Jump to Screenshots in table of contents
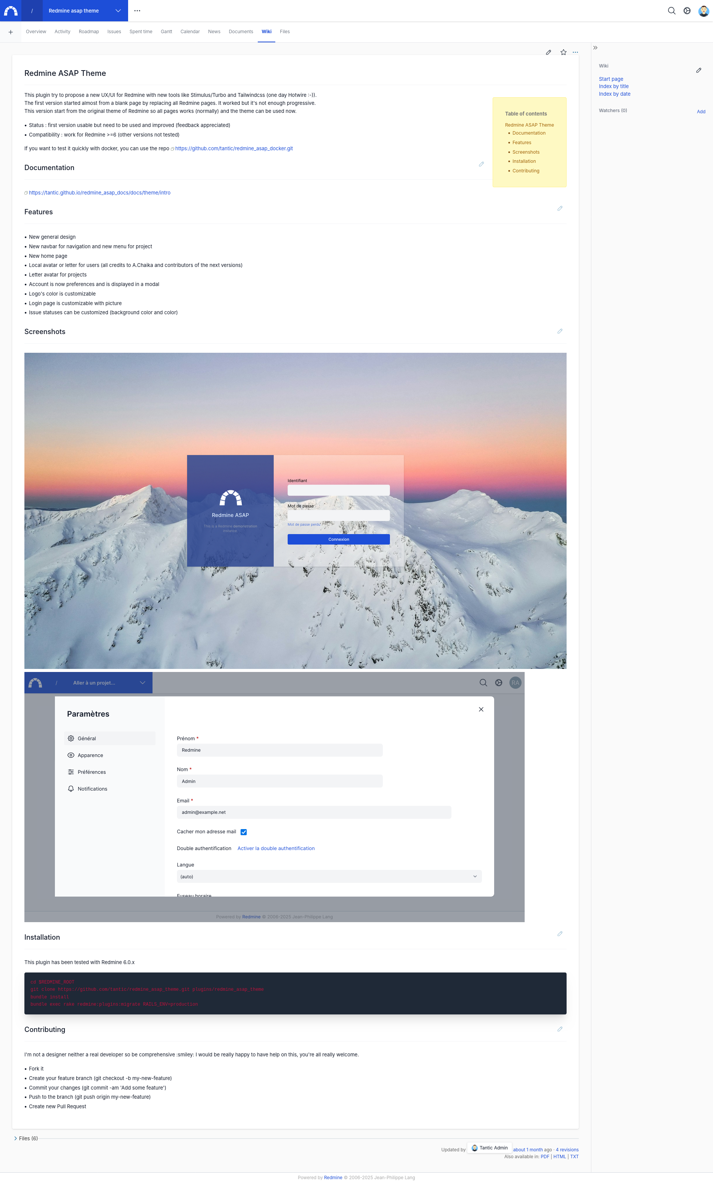Image resolution: width=713 pixels, height=1183 pixels. pyautogui.click(x=526, y=152)
